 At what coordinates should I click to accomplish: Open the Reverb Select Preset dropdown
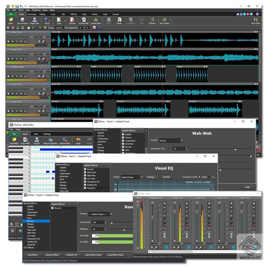(100, 214)
